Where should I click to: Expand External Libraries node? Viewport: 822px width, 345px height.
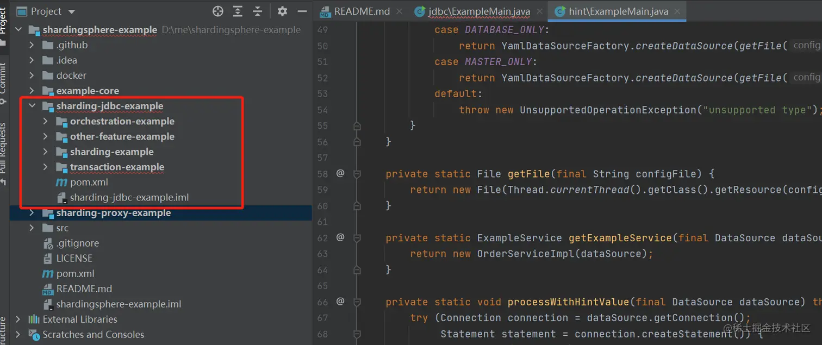(x=18, y=319)
